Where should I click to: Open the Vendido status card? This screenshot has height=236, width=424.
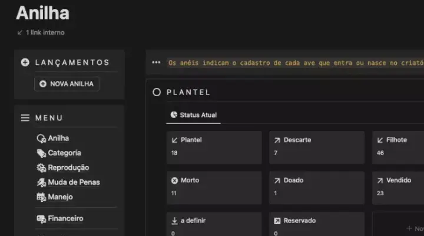pos(397,187)
